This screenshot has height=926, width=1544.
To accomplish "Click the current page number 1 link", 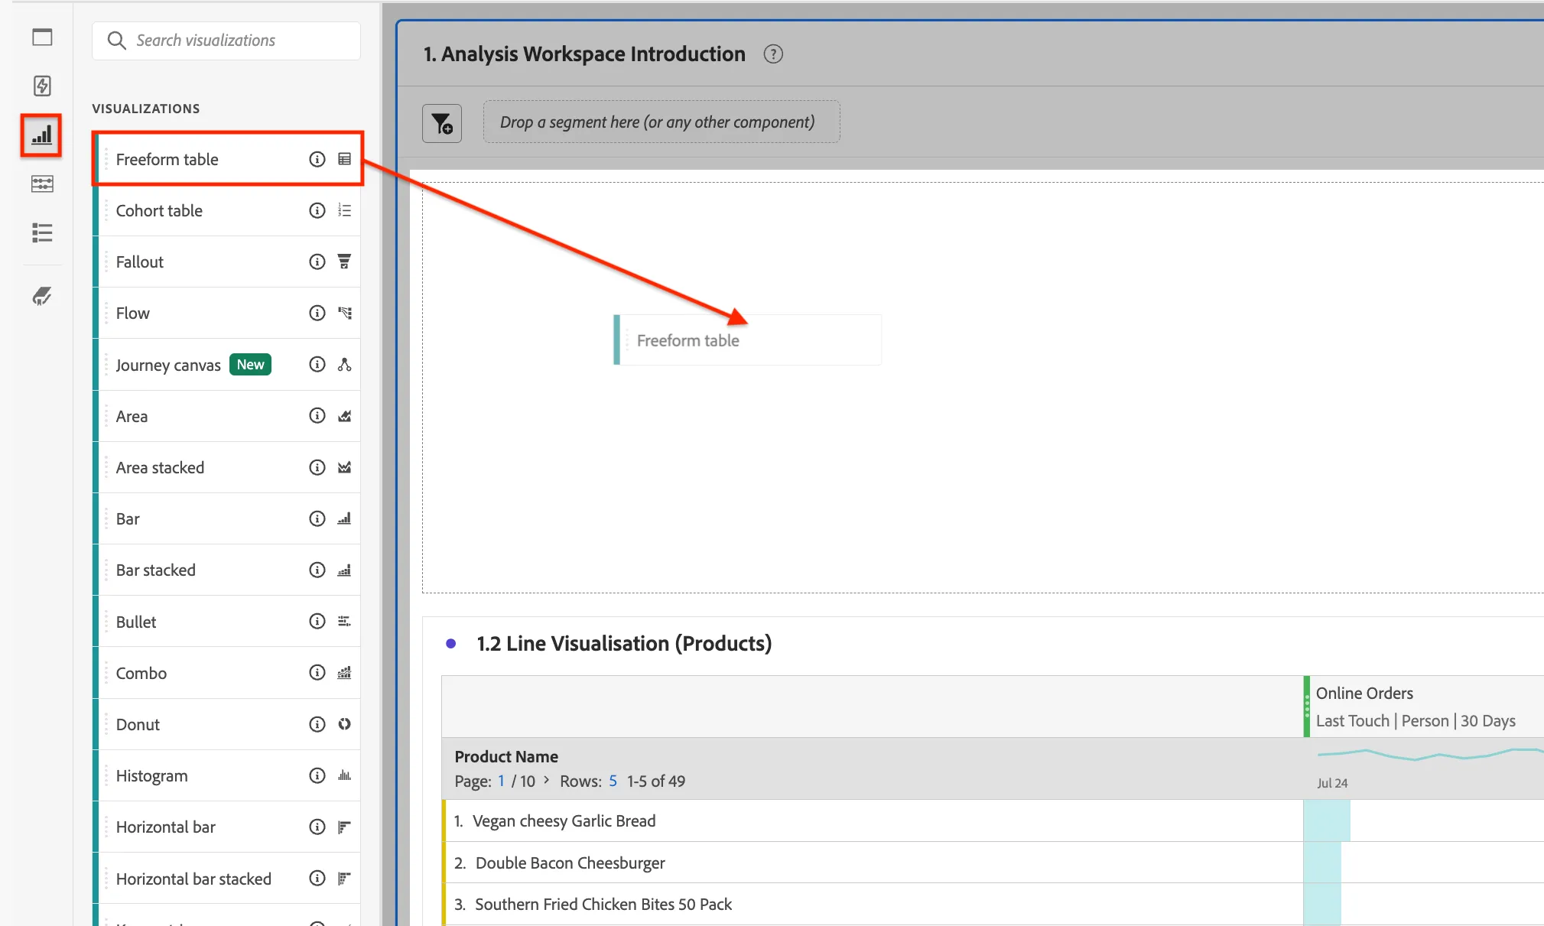I will point(501,781).
